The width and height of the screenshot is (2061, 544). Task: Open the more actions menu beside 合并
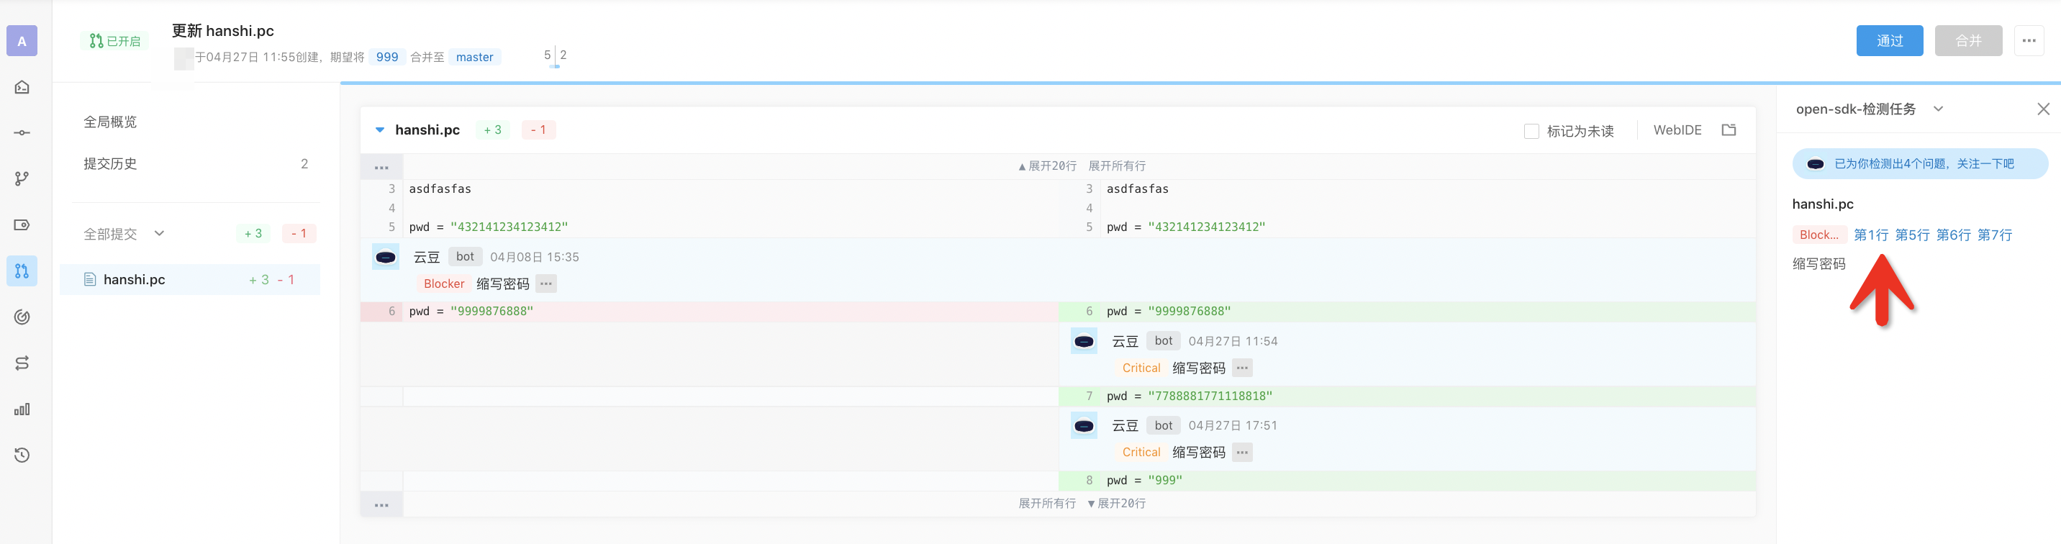click(x=2029, y=41)
